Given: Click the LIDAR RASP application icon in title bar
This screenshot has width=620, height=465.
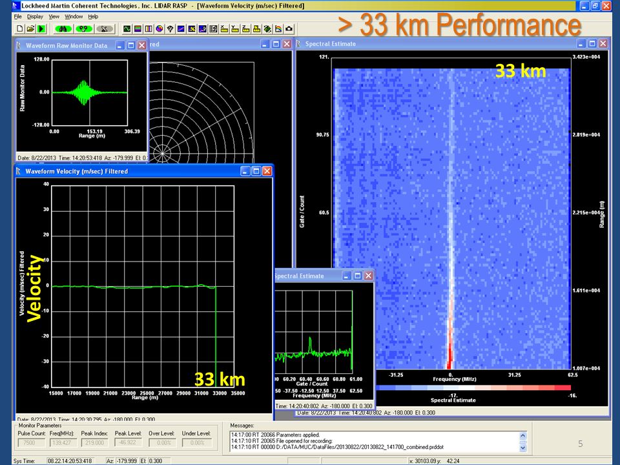Looking at the screenshot, I should [x=15, y=6].
